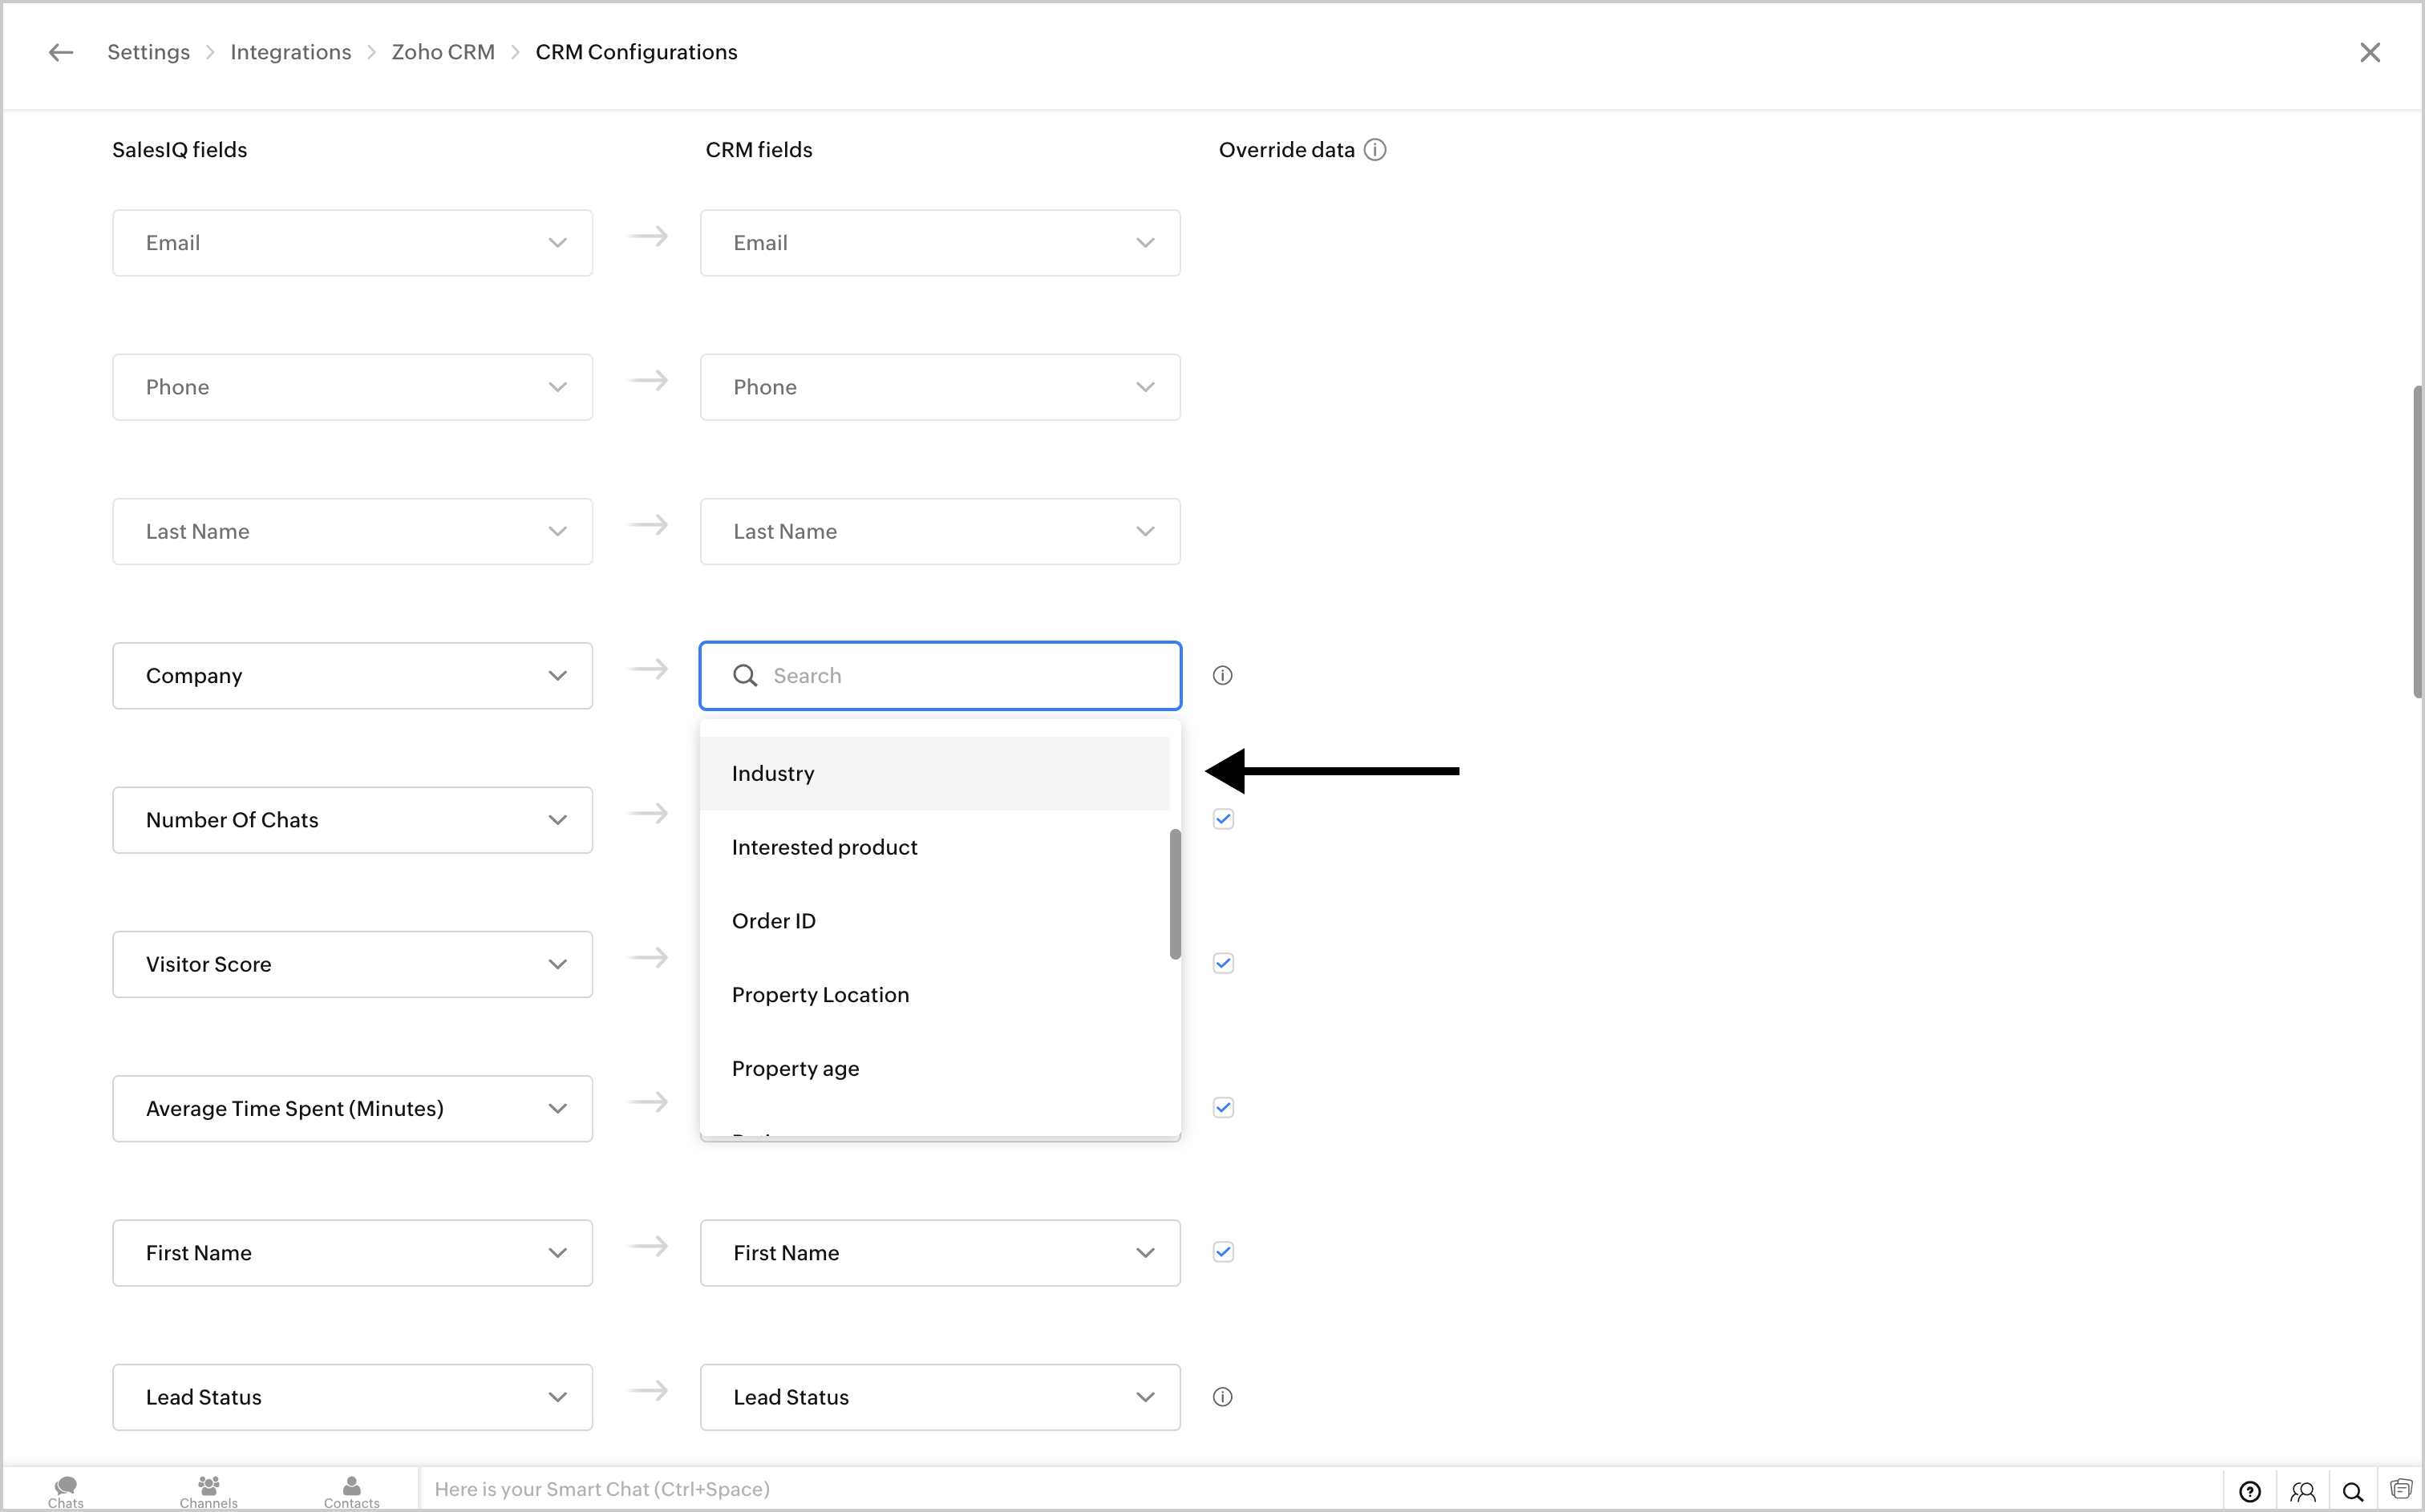Click the back arrow icon

61,52
